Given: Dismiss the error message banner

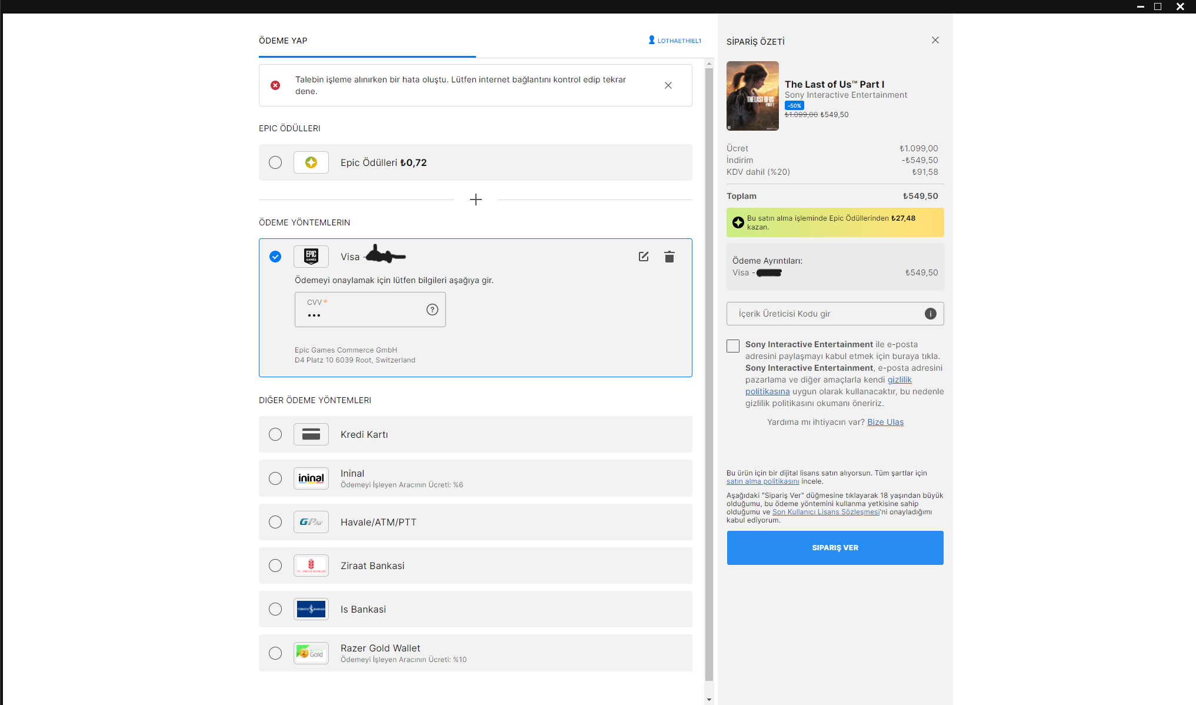Looking at the screenshot, I should click(x=668, y=85).
